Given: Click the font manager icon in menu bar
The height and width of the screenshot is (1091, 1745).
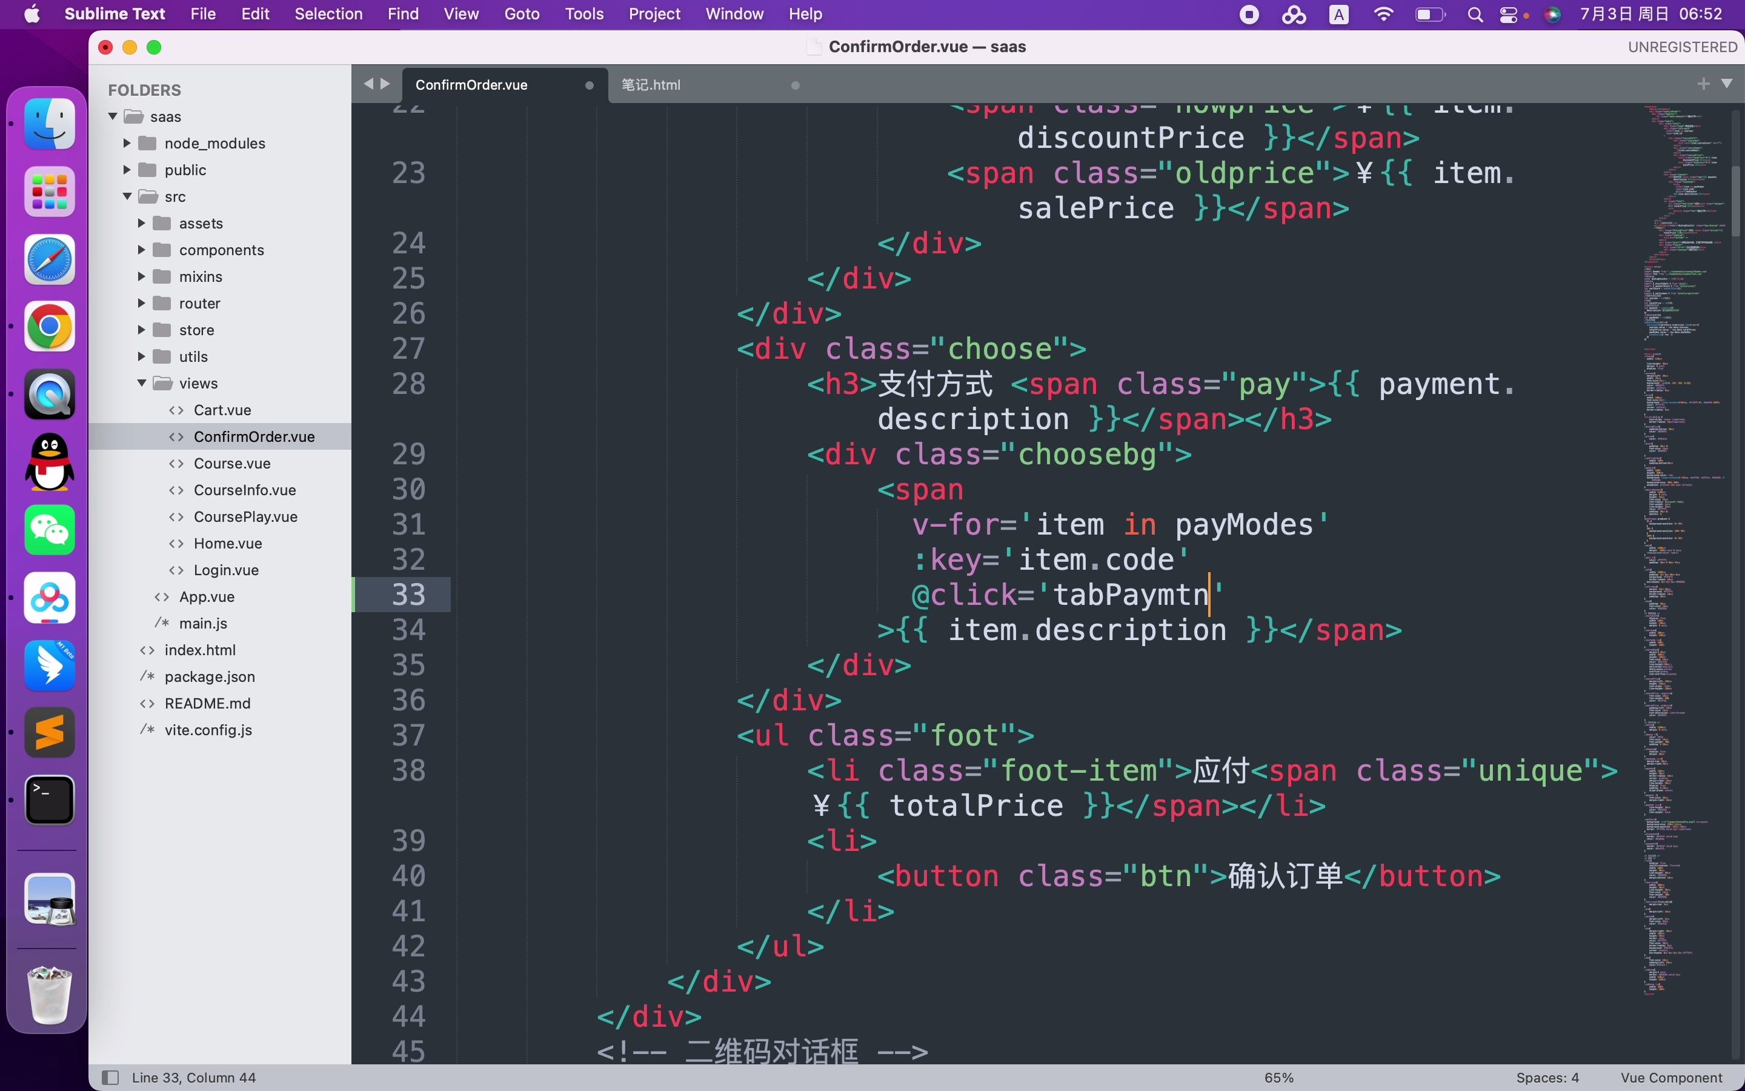Looking at the screenshot, I should tap(1338, 15).
